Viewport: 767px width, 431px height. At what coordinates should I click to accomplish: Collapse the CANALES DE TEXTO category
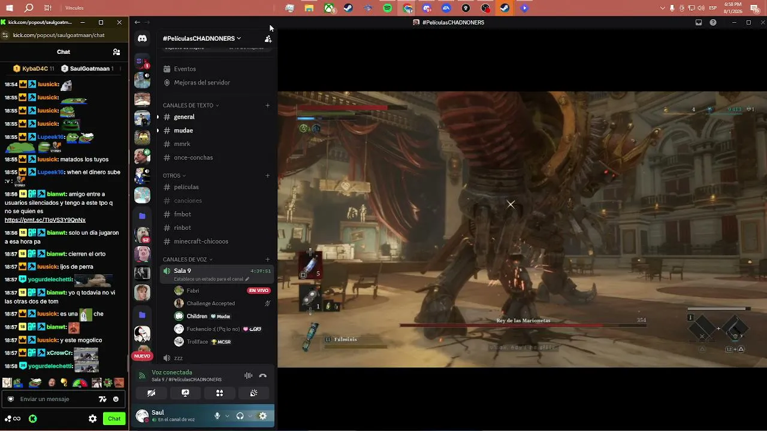coord(191,105)
